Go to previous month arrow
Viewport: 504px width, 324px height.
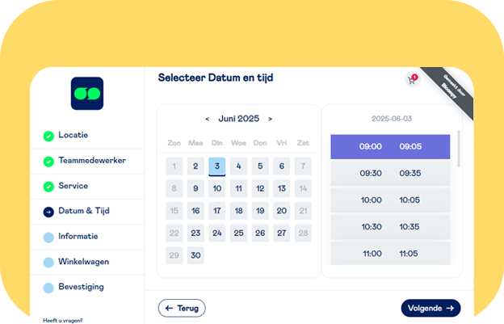click(208, 119)
